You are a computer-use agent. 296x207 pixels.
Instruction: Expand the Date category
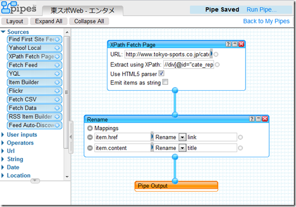pos(3,167)
